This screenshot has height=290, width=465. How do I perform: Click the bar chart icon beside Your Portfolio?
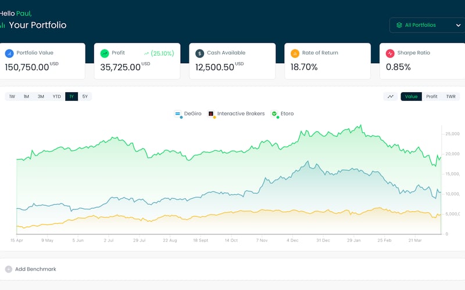pyautogui.click(x=2, y=25)
